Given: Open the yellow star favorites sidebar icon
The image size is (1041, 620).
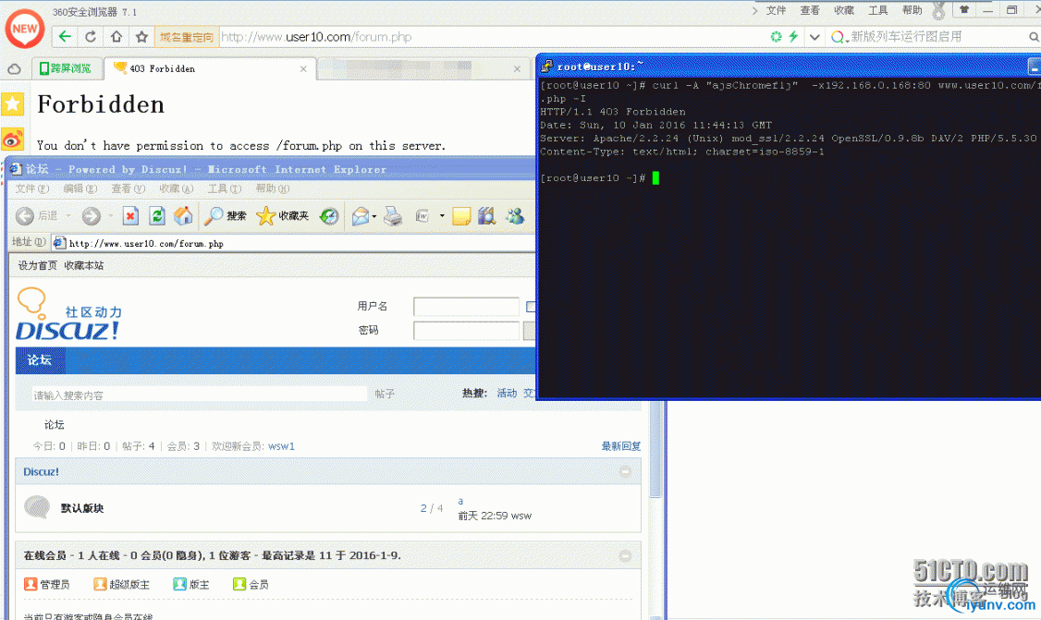Looking at the screenshot, I should pyautogui.click(x=13, y=103).
